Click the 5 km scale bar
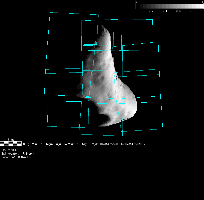The height and width of the screenshot is (200, 204). point(11,144)
